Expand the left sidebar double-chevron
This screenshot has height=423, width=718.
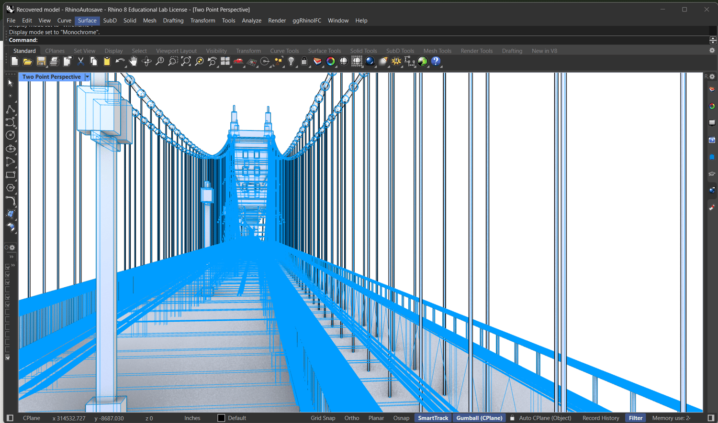pos(11,257)
